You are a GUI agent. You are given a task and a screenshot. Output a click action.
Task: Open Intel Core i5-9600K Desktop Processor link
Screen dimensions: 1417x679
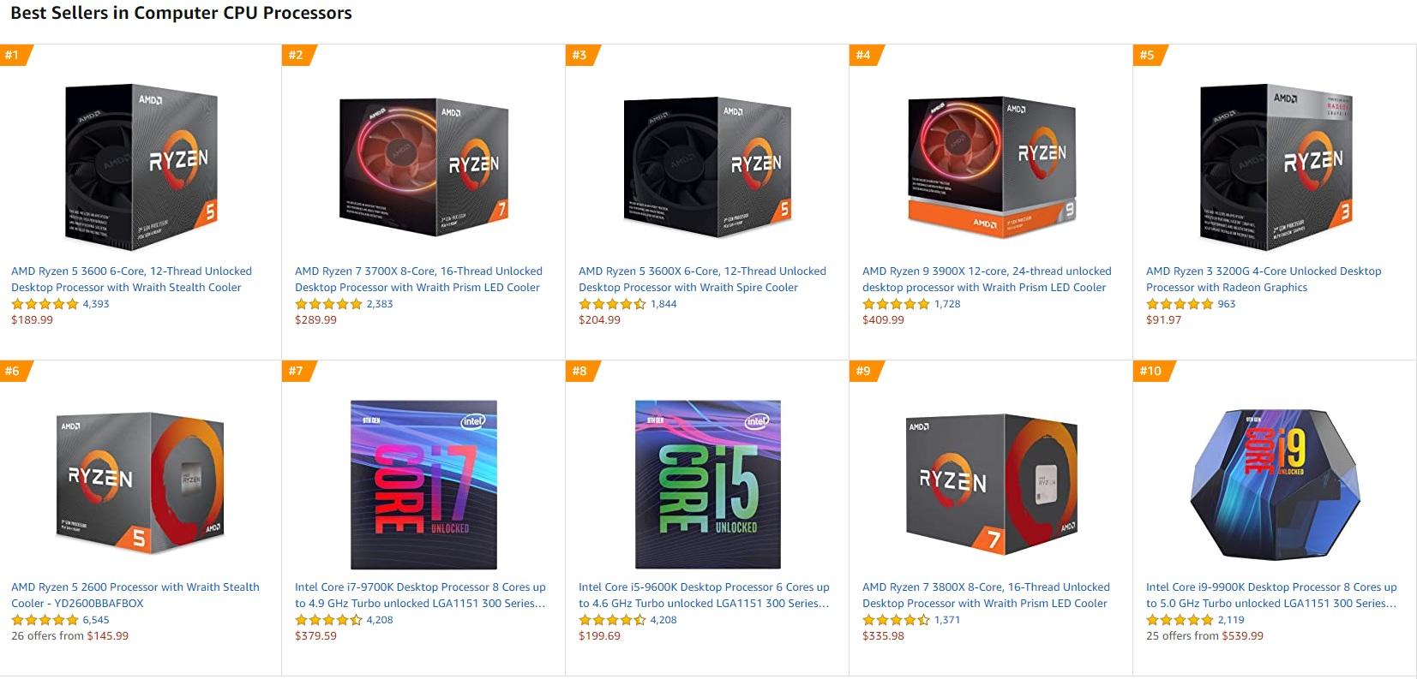pos(704,595)
